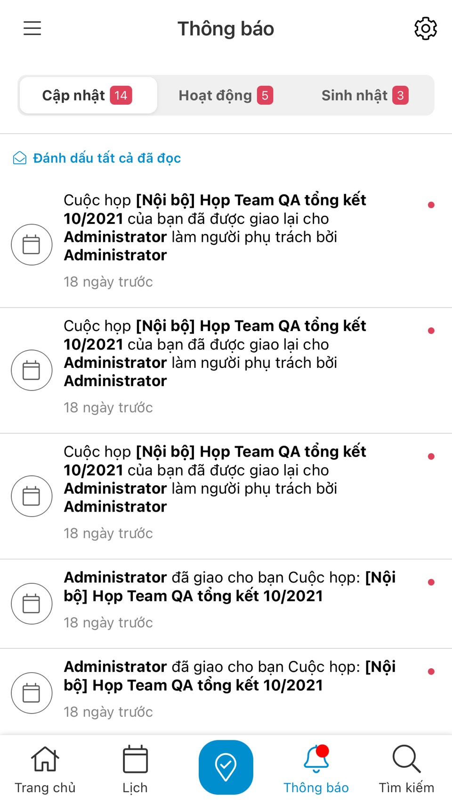Switch to the Hoạt động tab
The image size is (452, 805).
226,95
